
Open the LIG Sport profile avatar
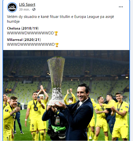click(12, 7)
